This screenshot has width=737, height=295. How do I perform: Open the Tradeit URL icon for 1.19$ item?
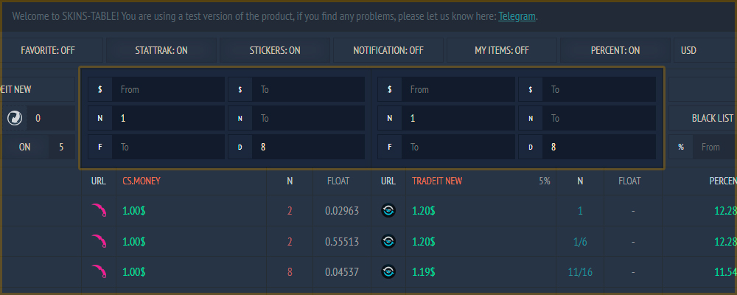388,271
